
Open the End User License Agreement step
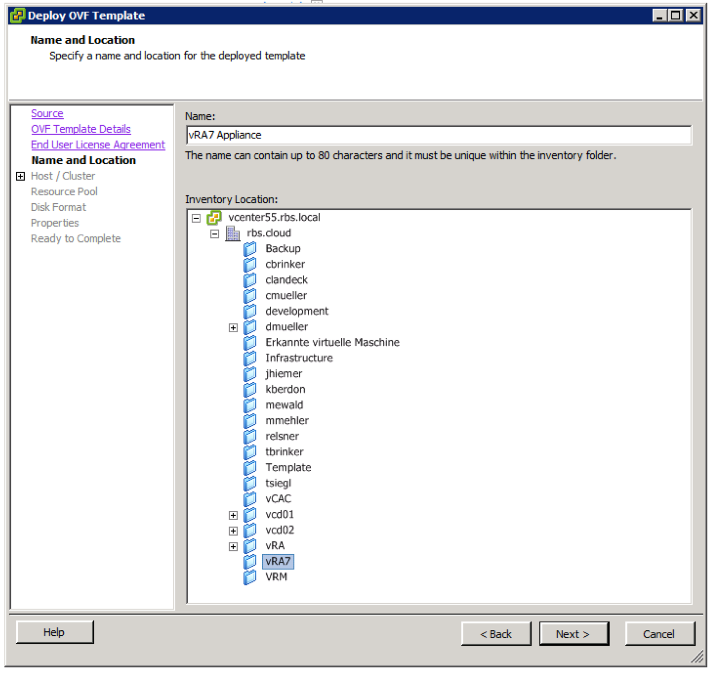pyautogui.click(x=98, y=145)
